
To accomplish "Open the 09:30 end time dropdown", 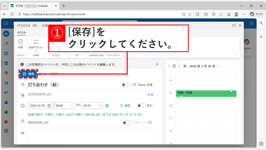I will click(x=92, y=105).
